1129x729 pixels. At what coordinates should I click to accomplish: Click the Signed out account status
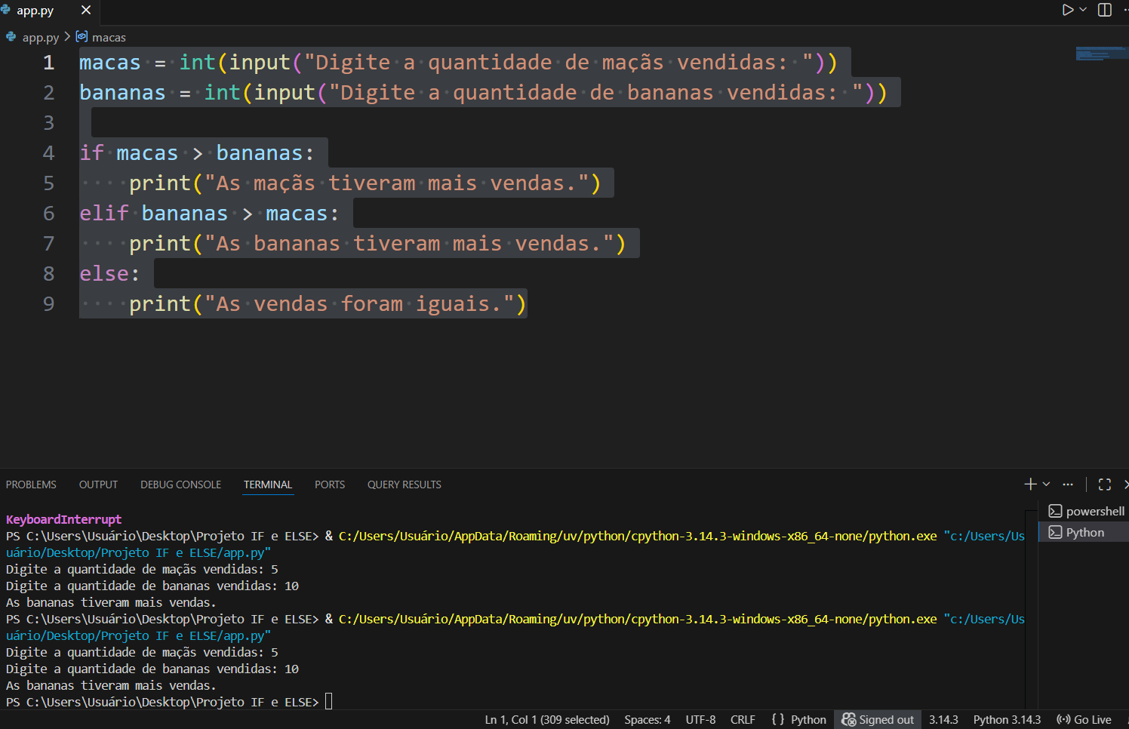click(x=878, y=719)
